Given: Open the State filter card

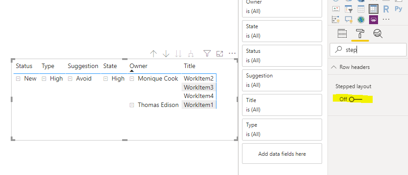Looking at the screenshot, I should (282, 31).
